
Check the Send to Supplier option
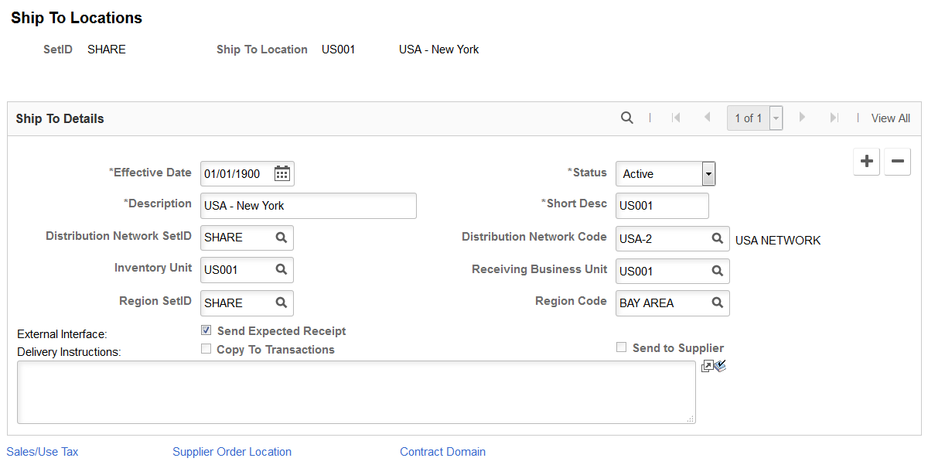(621, 347)
